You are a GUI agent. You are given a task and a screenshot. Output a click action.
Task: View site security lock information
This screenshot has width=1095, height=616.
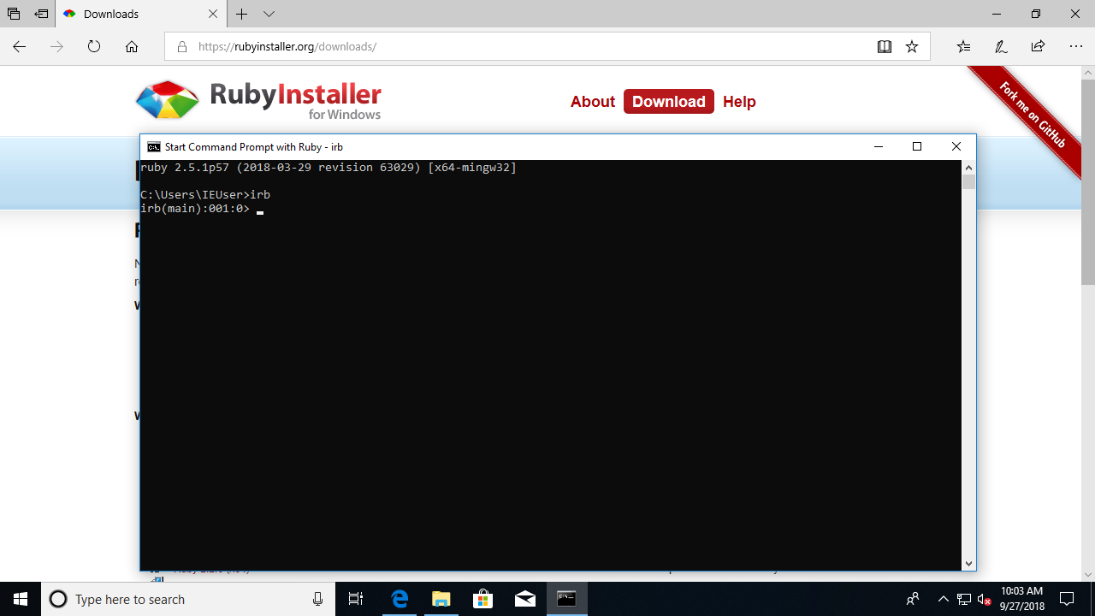point(181,47)
